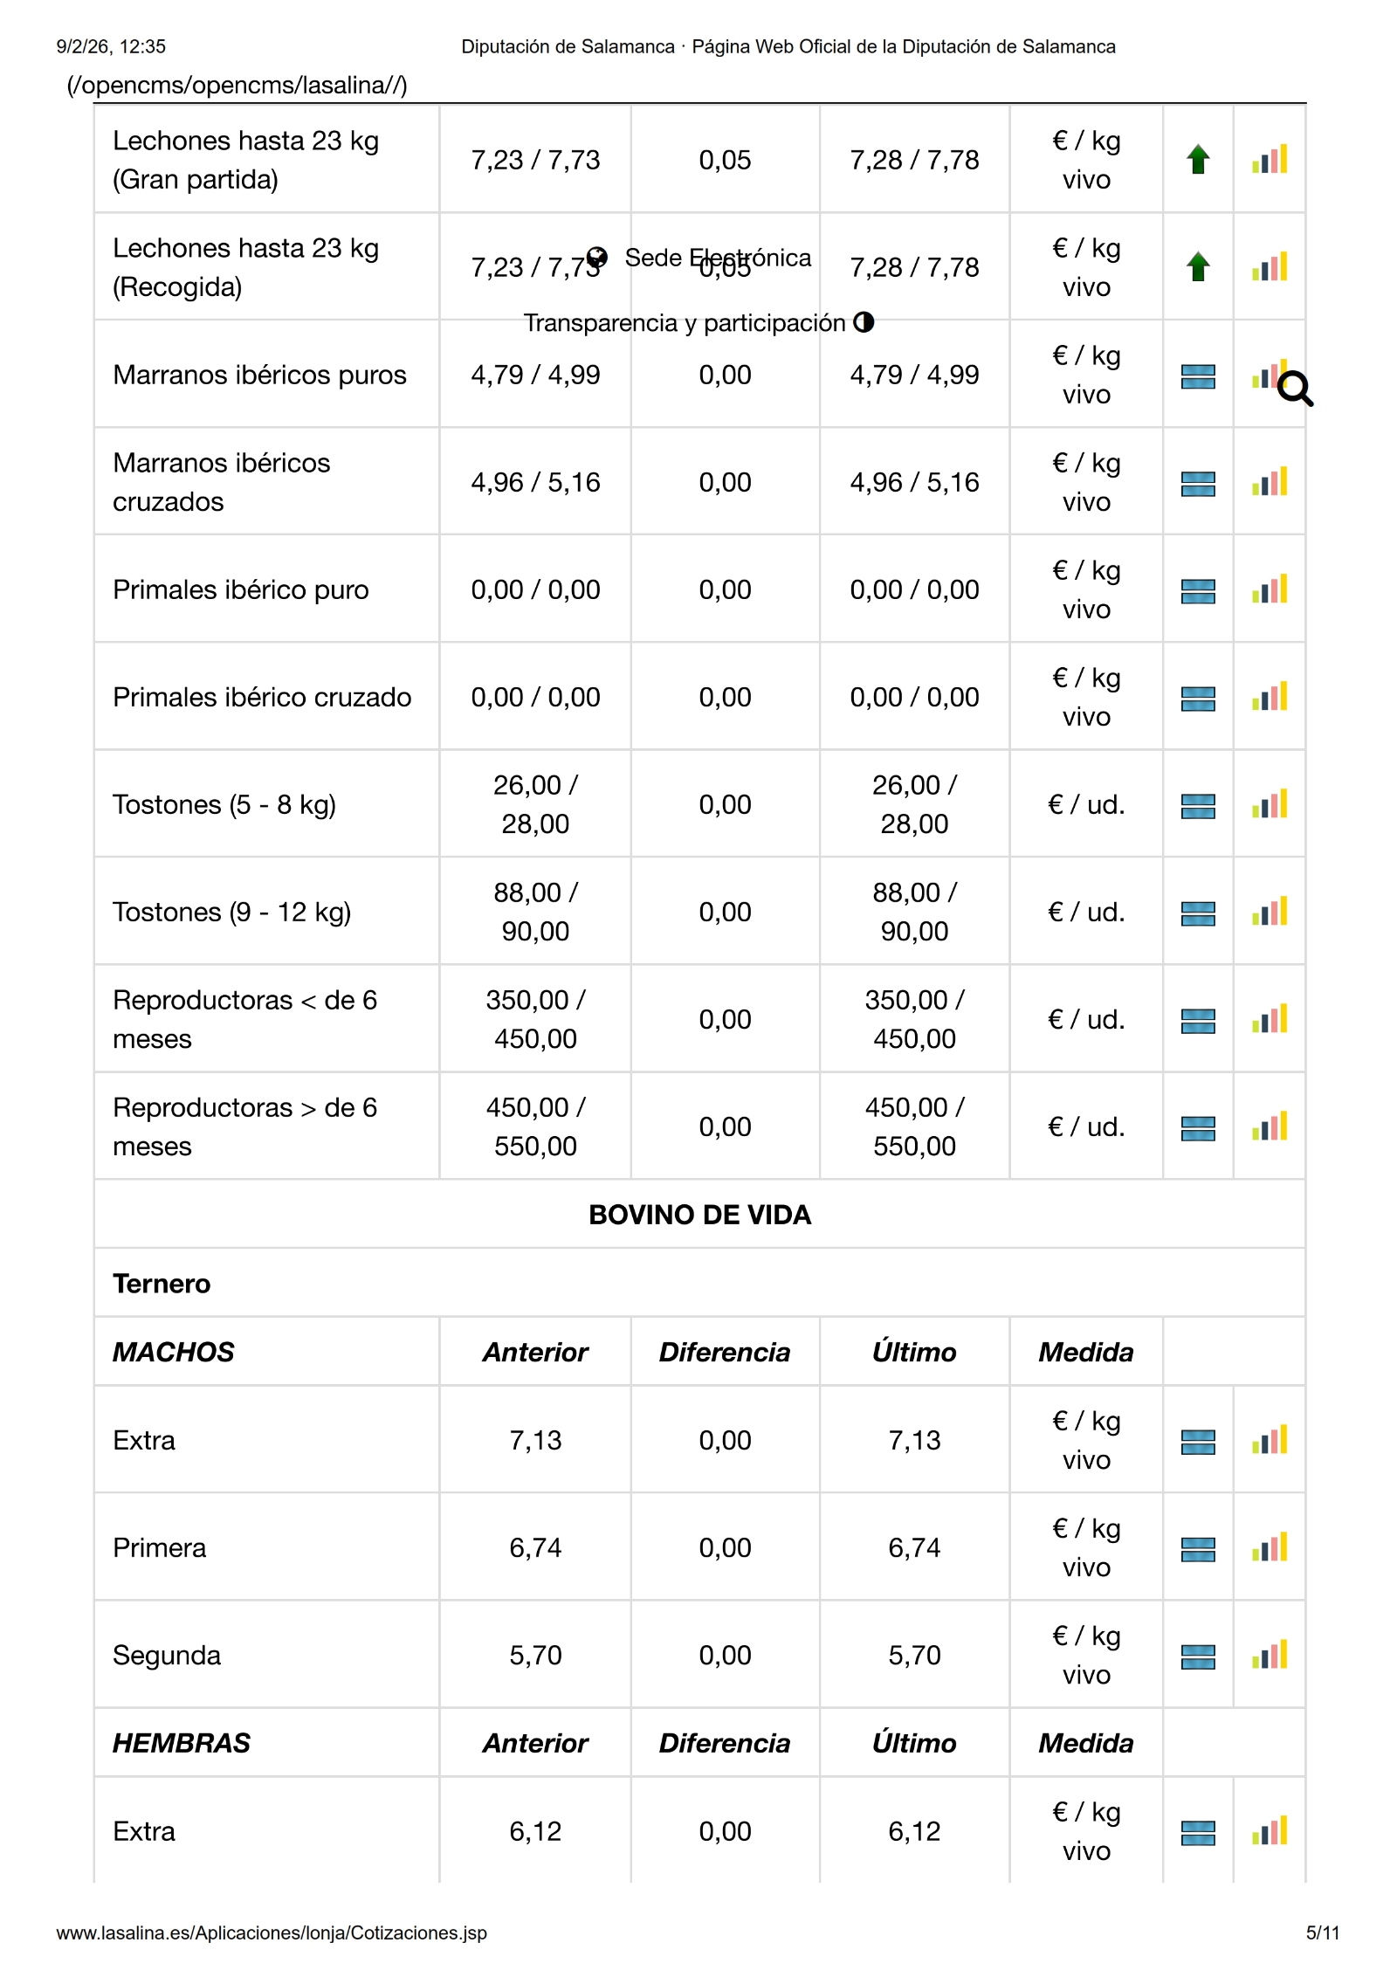Click green arrow in Lechones Recogida row
The image size is (1397, 1977).
pos(1198,267)
